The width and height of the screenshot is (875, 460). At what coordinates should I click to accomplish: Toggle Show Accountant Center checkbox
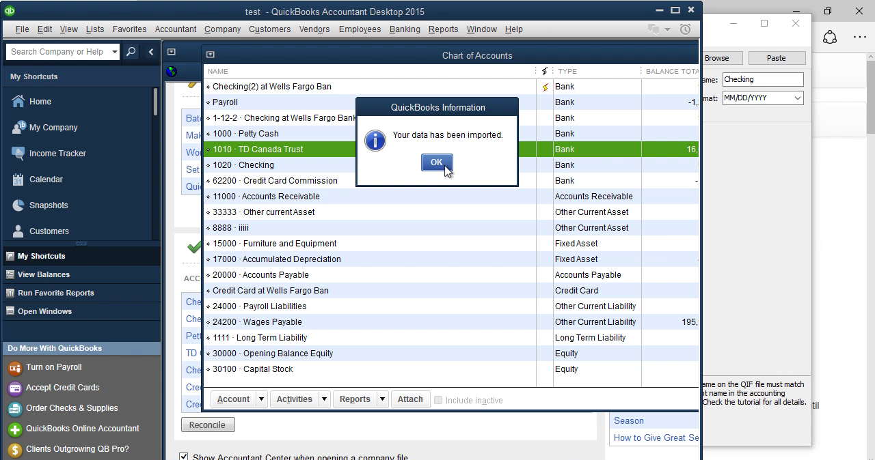coord(183,457)
